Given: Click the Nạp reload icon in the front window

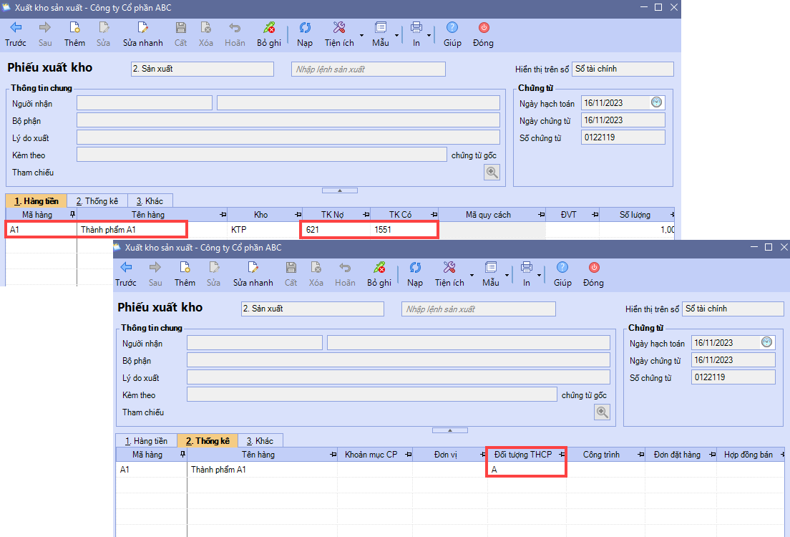Looking at the screenshot, I should click(415, 268).
